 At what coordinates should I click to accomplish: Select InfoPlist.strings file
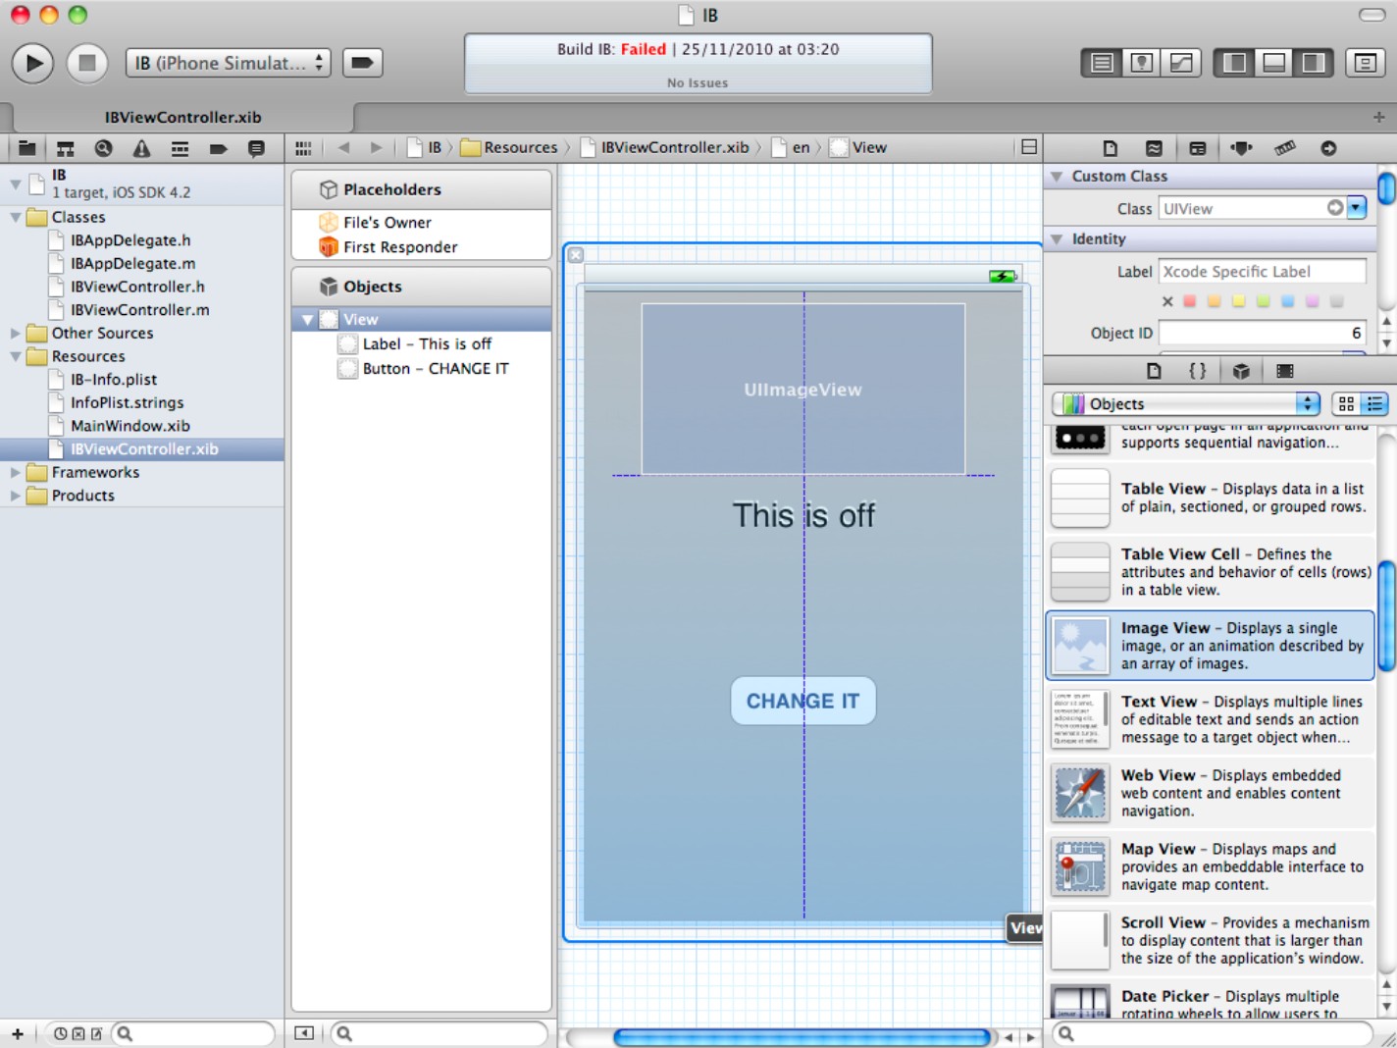[127, 402]
